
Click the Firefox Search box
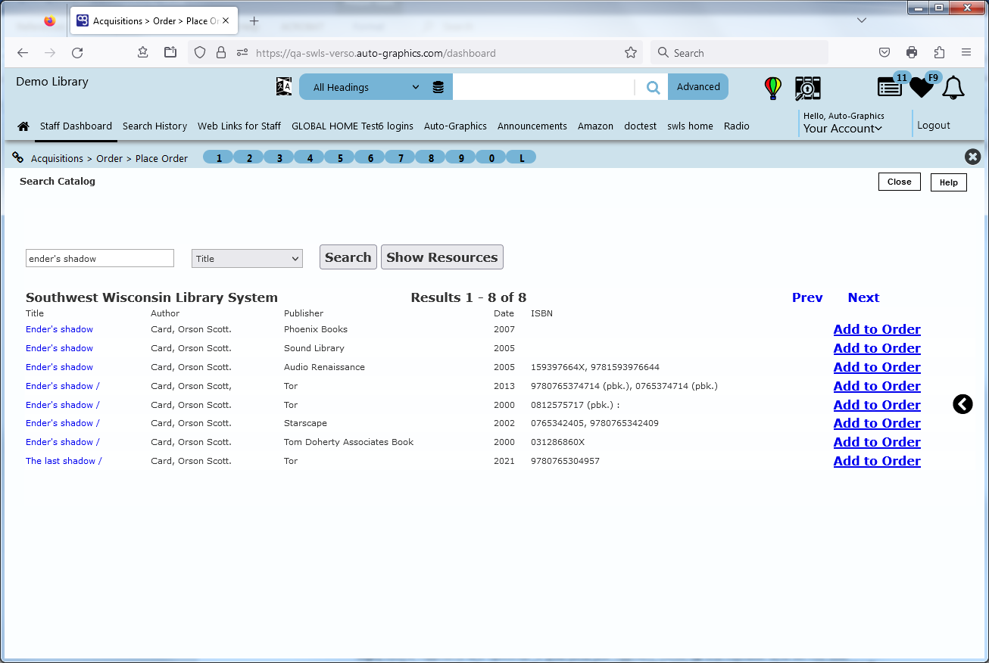[x=739, y=53]
